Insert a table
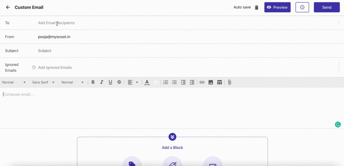 pos(220,82)
